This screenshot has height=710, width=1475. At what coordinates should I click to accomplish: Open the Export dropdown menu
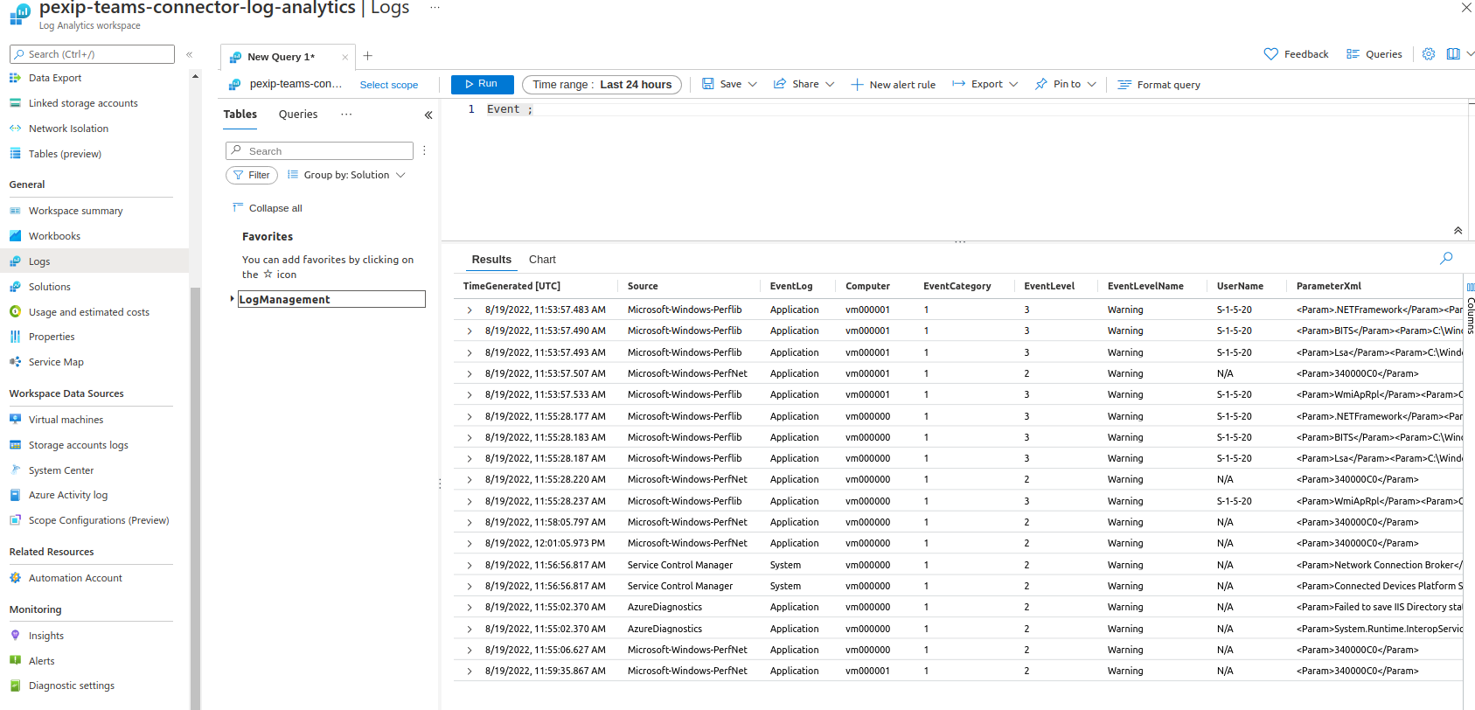[1013, 85]
